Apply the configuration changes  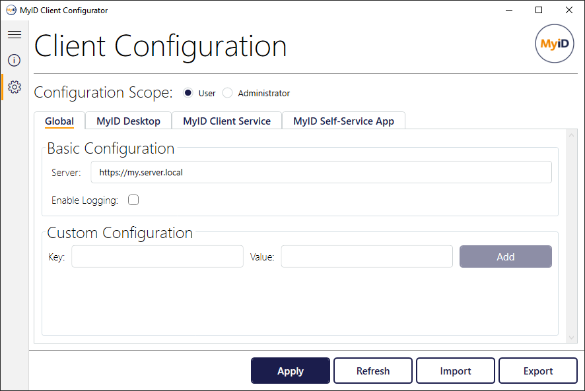pyautogui.click(x=290, y=371)
